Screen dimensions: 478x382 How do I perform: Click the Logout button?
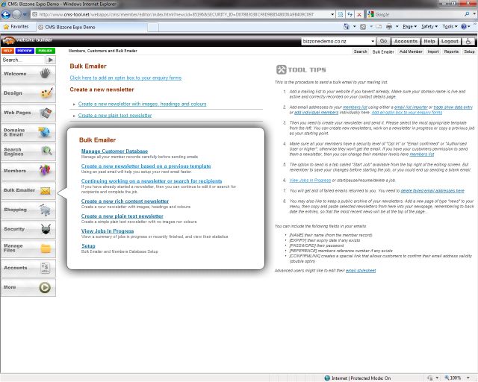450,42
